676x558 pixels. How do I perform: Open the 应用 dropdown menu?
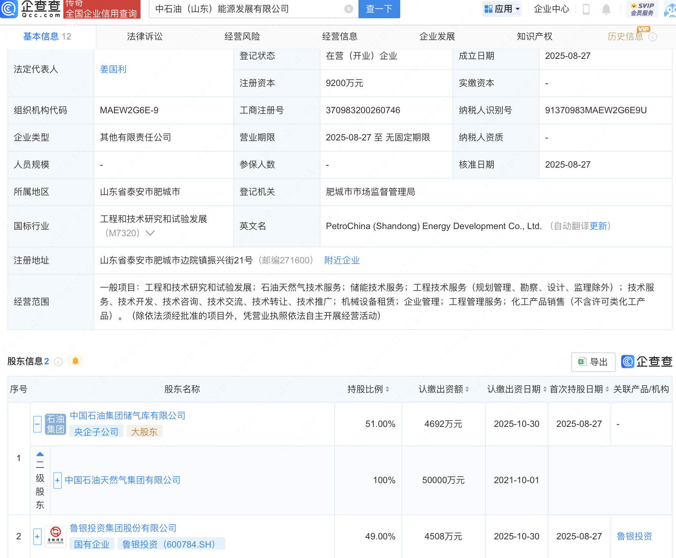point(502,9)
